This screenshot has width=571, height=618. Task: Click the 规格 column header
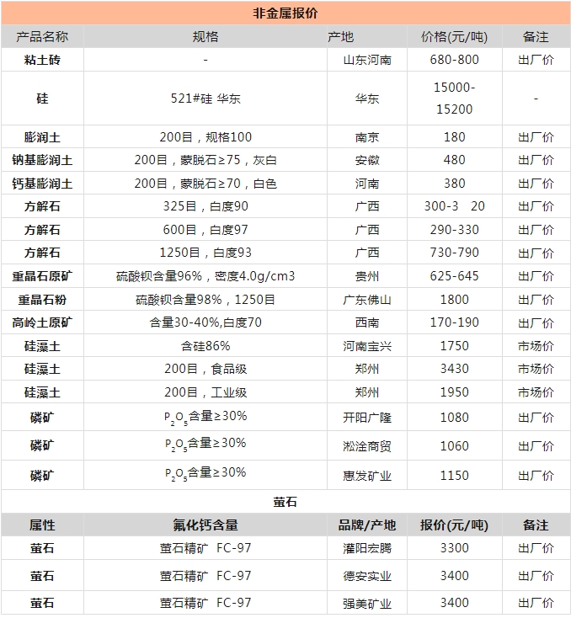click(x=205, y=37)
